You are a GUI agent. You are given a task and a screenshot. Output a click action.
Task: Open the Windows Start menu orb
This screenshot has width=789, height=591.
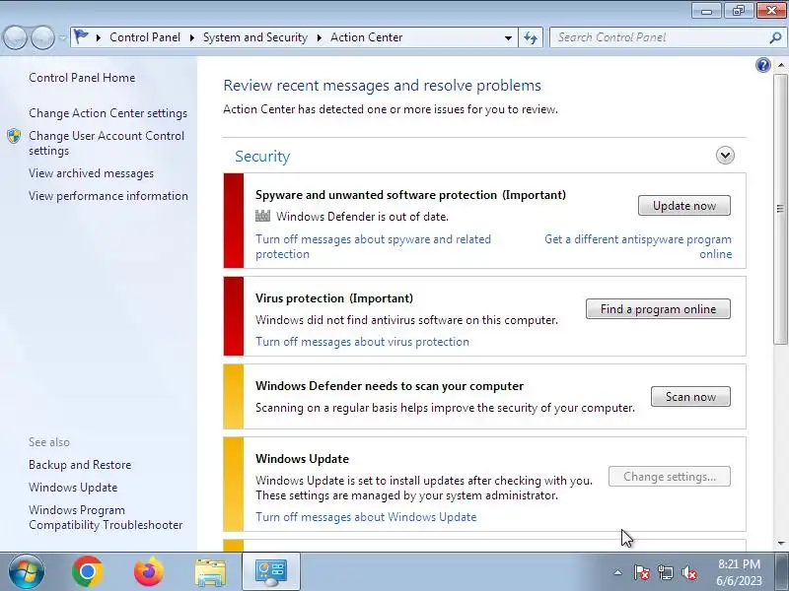point(27,571)
